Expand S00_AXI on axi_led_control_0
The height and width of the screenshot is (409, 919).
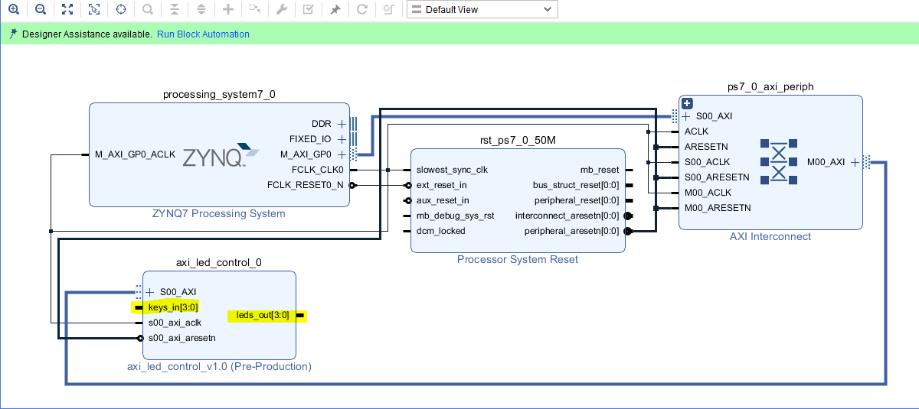click(x=150, y=292)
